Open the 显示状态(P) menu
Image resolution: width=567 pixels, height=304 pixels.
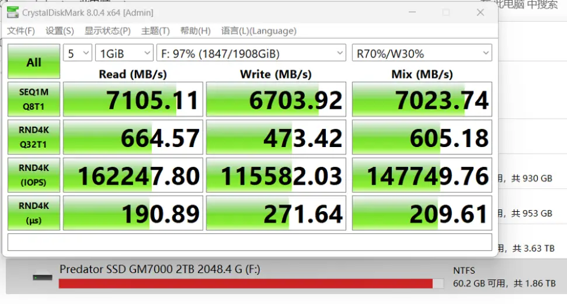[x=107, y=31]
